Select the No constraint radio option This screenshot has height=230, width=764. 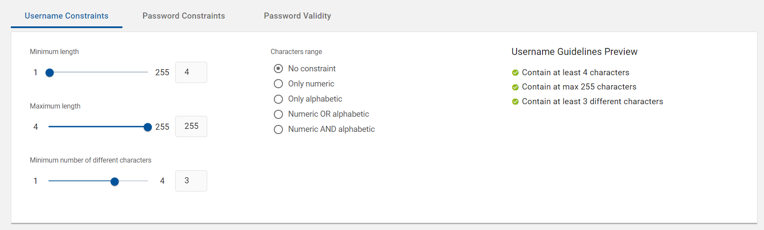(279, 69)
